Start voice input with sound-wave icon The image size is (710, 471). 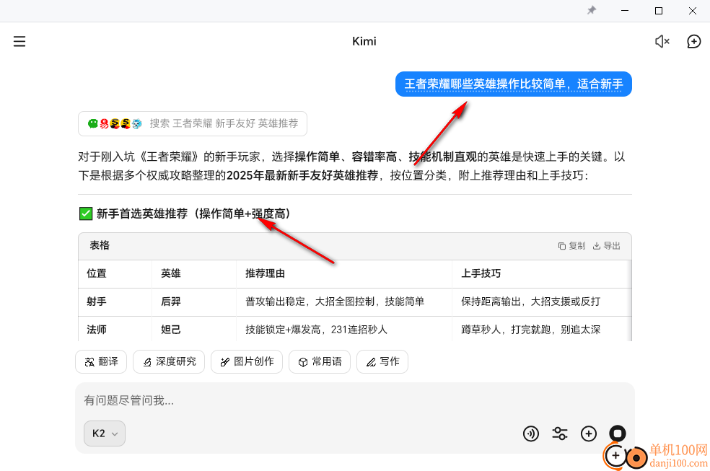(x=530, y=433)
